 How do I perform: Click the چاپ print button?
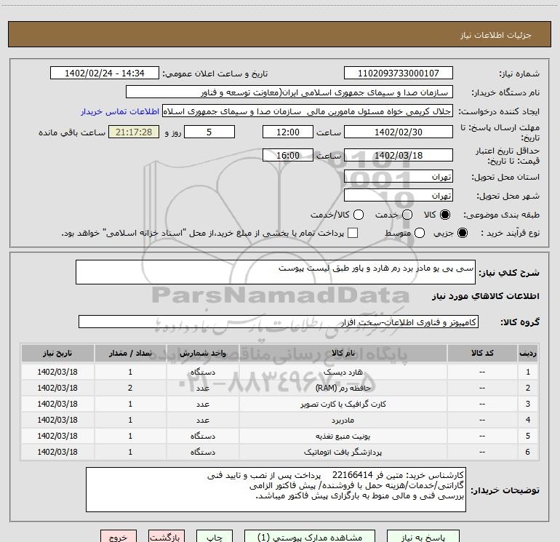215,537
